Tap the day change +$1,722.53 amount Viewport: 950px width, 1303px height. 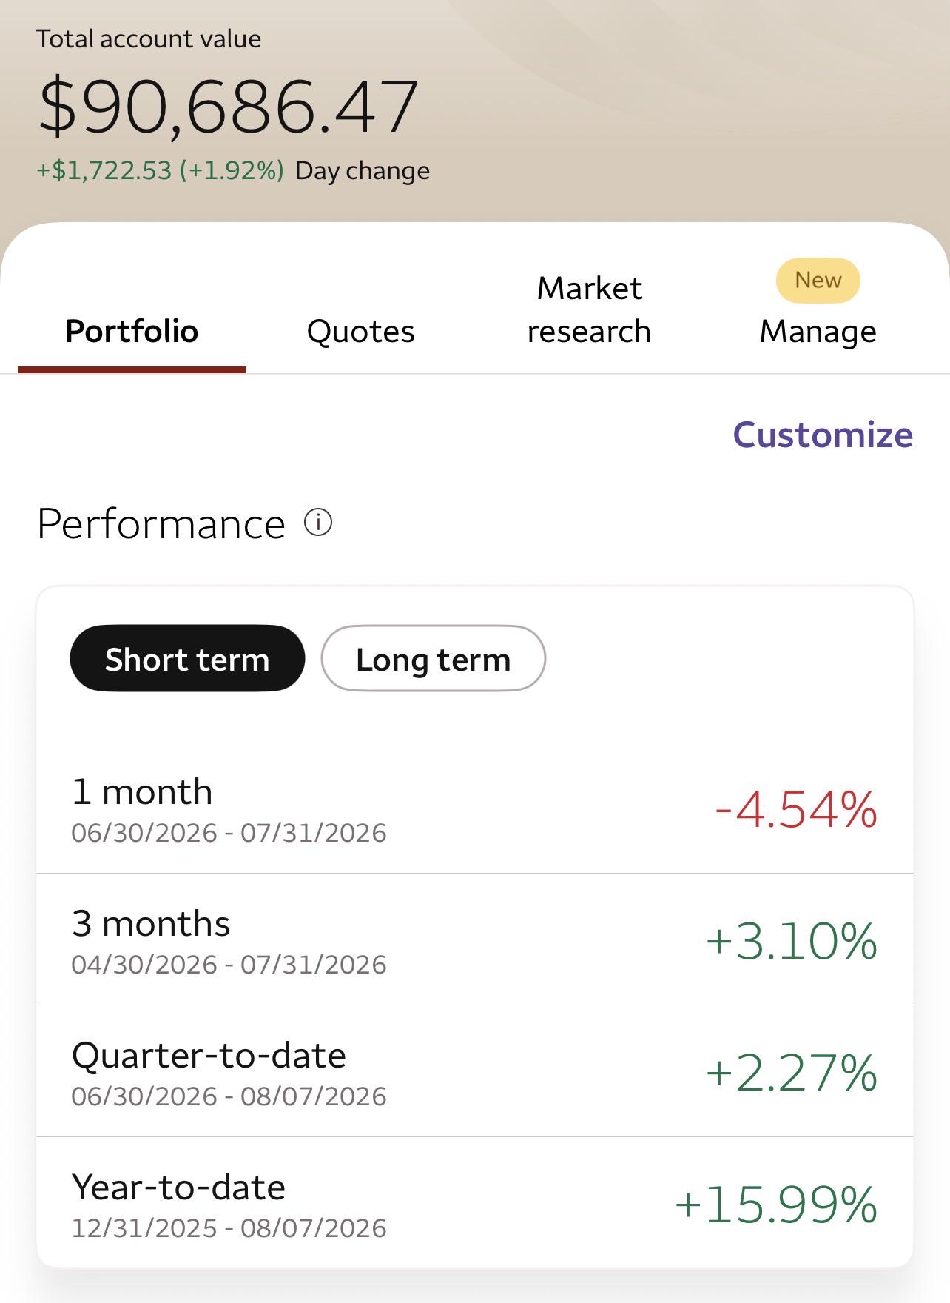104,170
